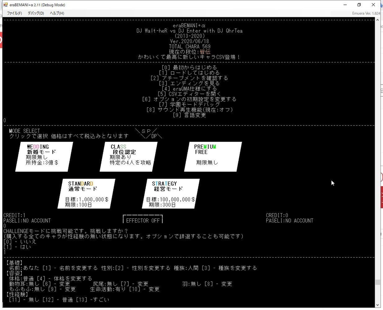The height and width of the screenshot is (310, 383).
Task: Select the SP play style label
Action: tap(146, 131)
